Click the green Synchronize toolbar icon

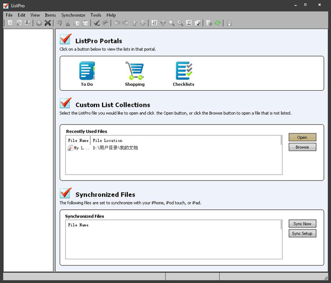(x=218, y=23)
